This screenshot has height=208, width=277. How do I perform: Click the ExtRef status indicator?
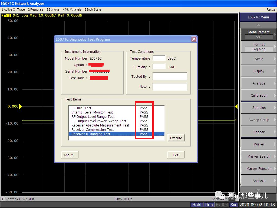222,205
